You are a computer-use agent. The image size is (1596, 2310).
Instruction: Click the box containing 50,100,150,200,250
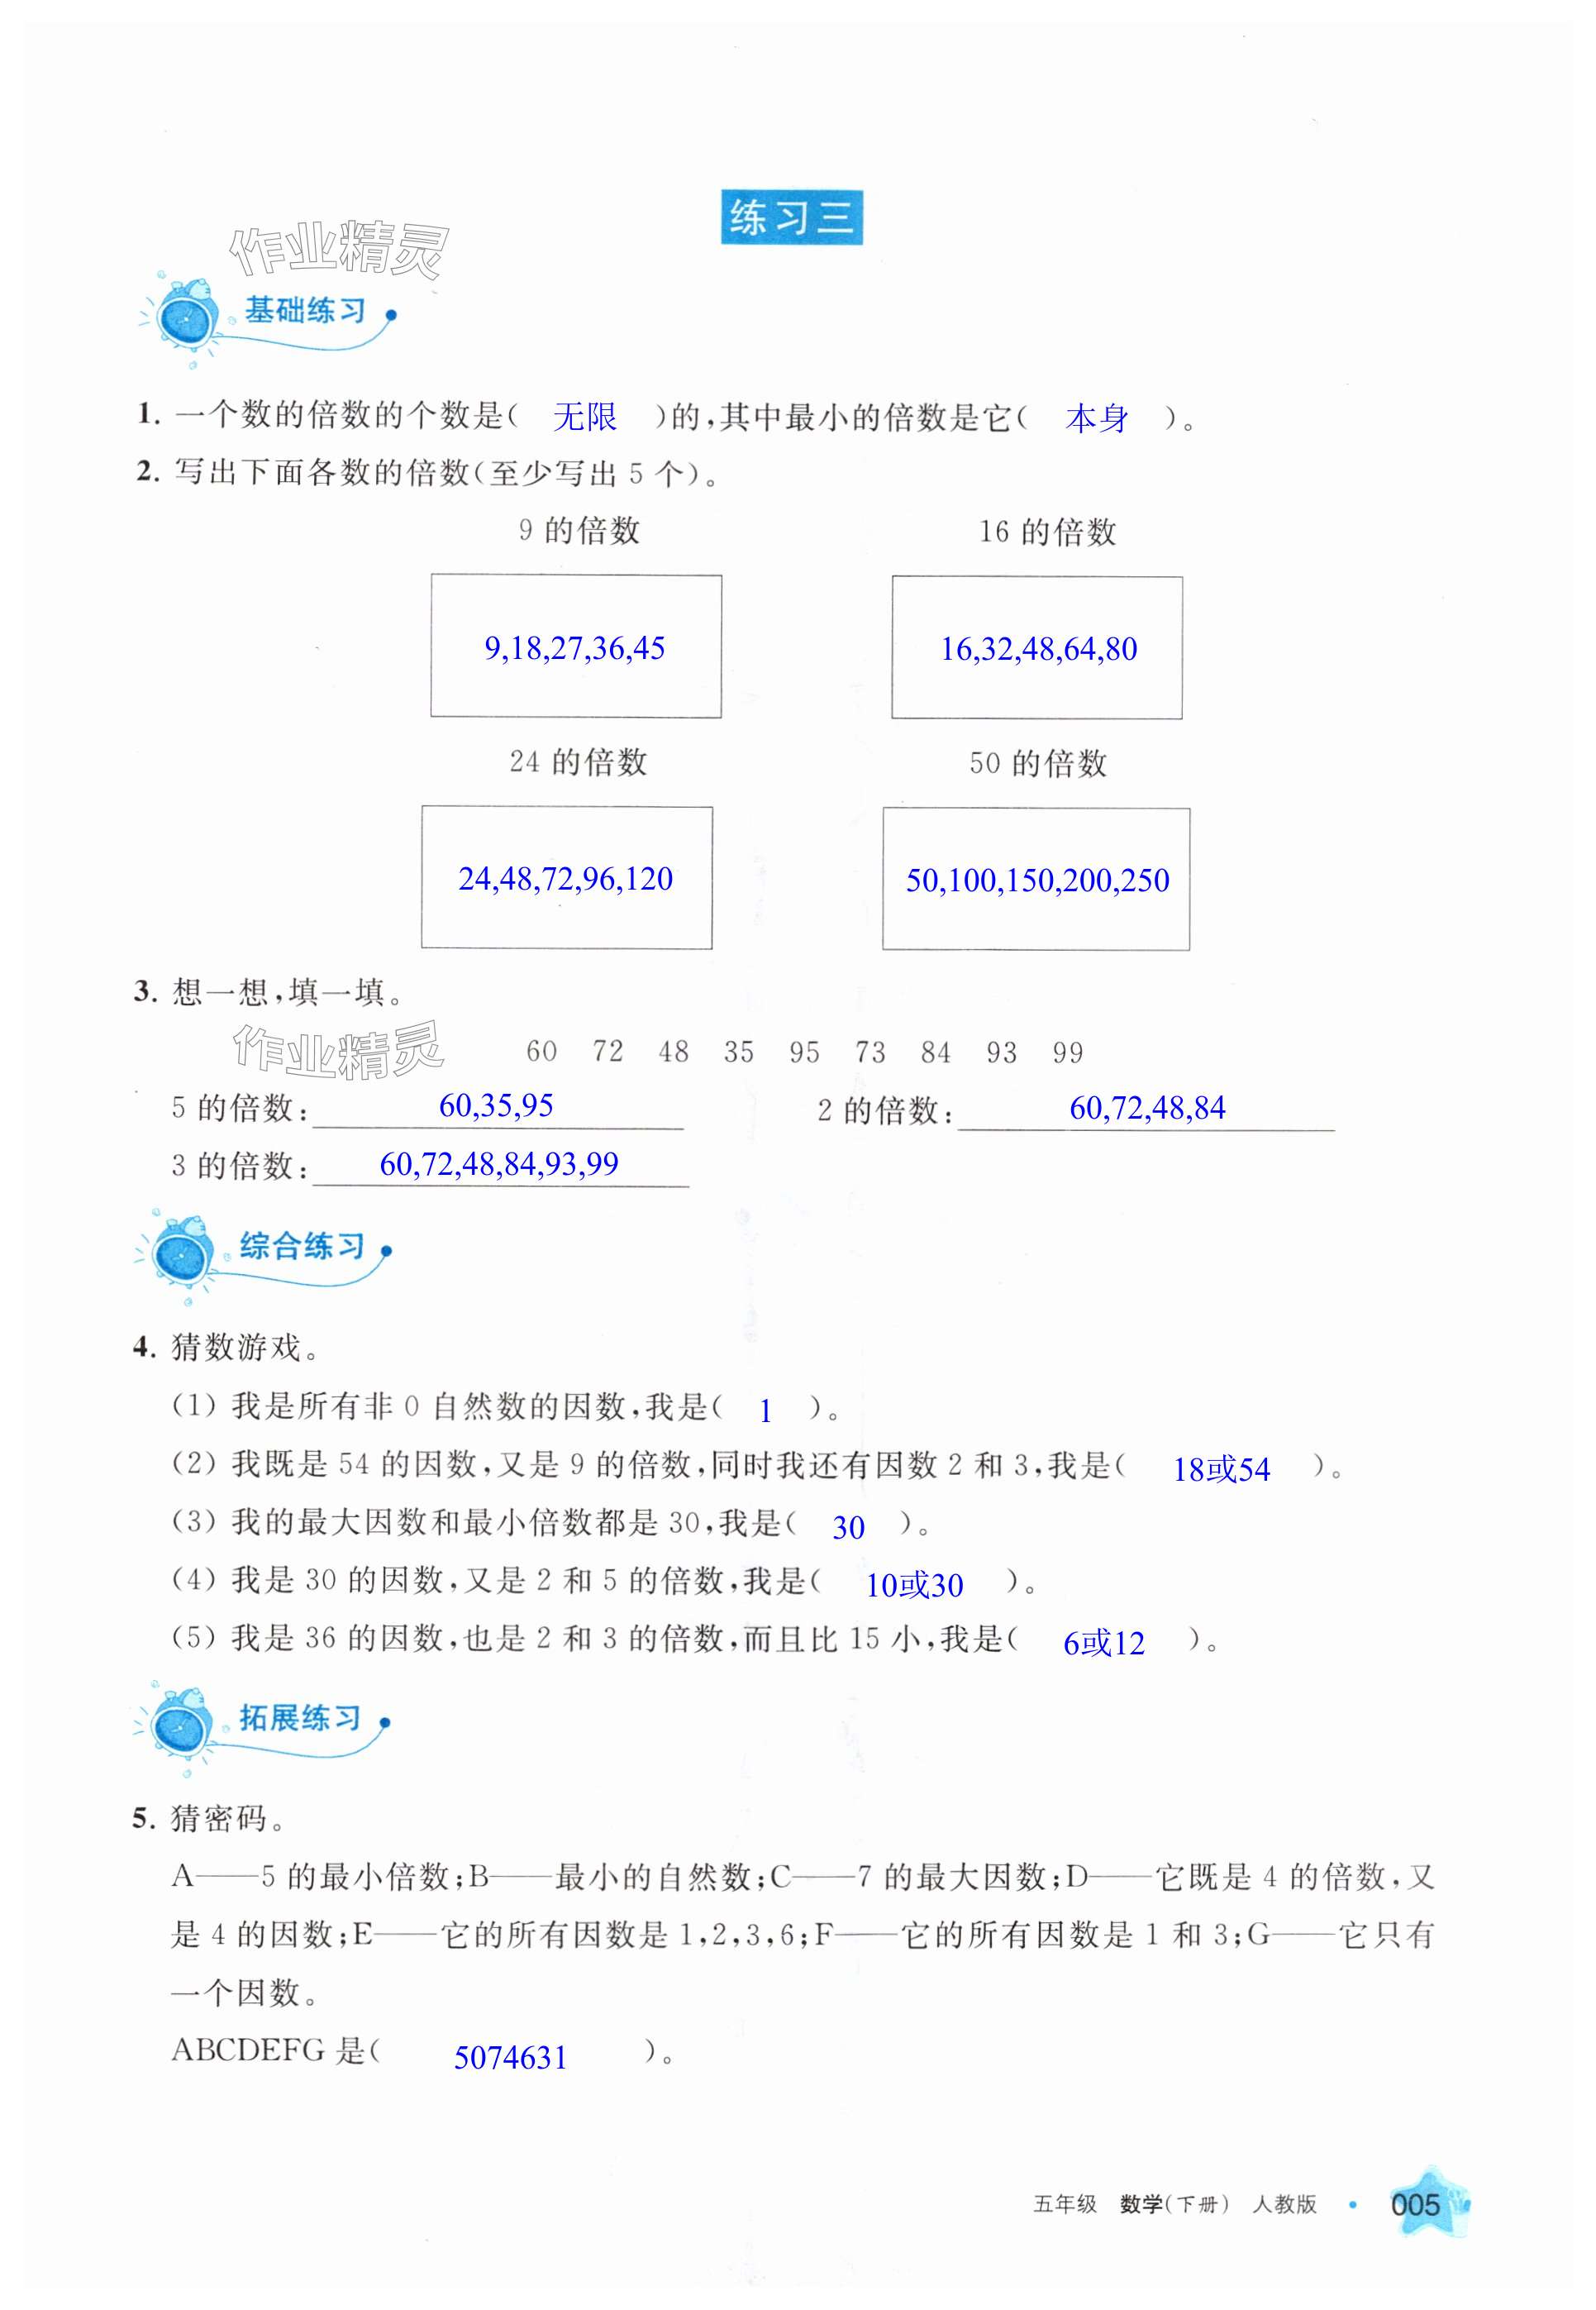point(1036,879)
